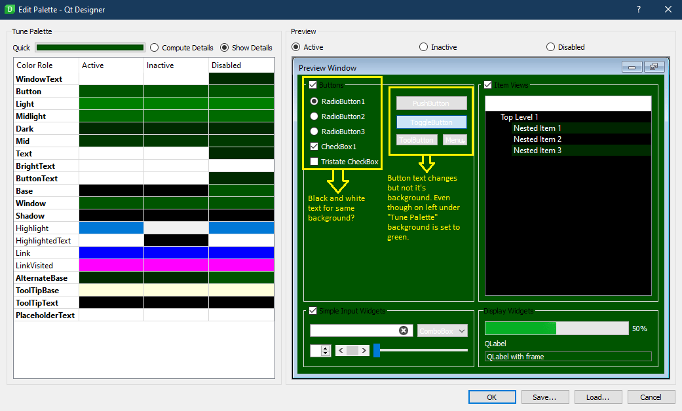The width and height of the screenshot is (682, 411).
Task: Click the Active LinkVisited magenta swatch
Action: tap(111, 265)
